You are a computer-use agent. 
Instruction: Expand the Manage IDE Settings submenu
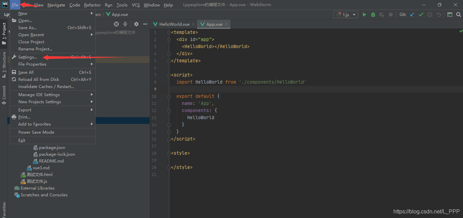(x=53, y=95)
